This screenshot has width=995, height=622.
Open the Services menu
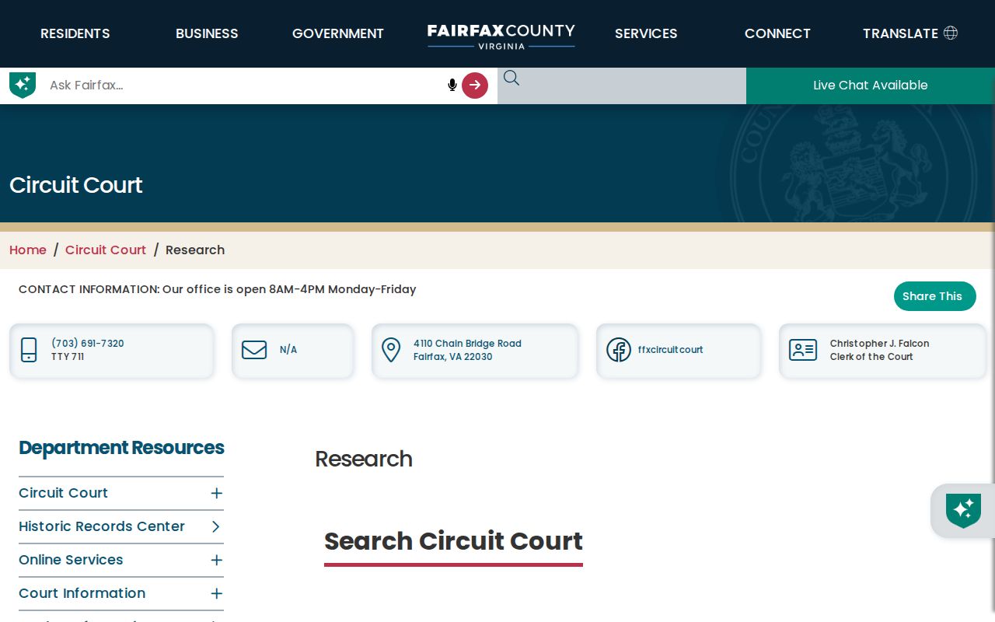pyautogui.click(x=646, y=33)
